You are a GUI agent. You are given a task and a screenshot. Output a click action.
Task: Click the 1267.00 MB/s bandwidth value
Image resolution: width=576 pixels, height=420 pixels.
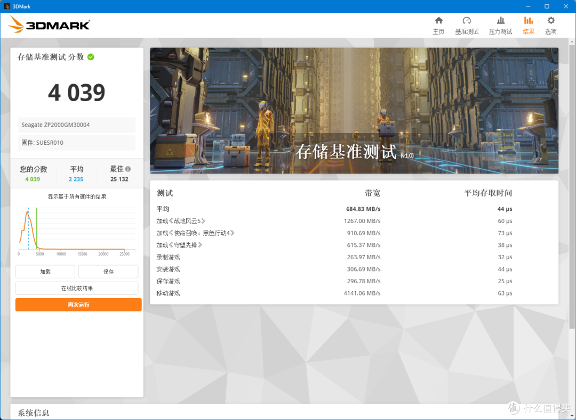point(362,221)
